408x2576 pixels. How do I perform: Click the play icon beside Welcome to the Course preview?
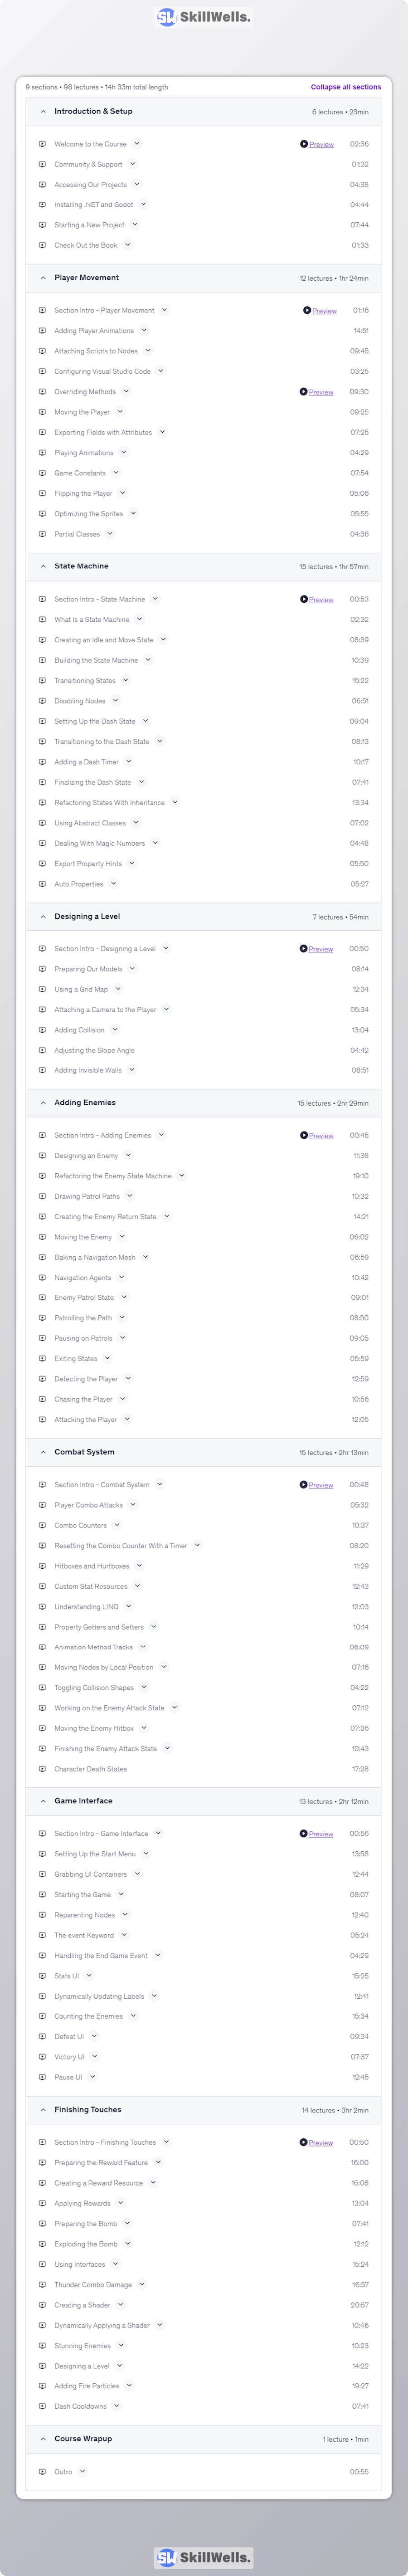click(304, 144)
